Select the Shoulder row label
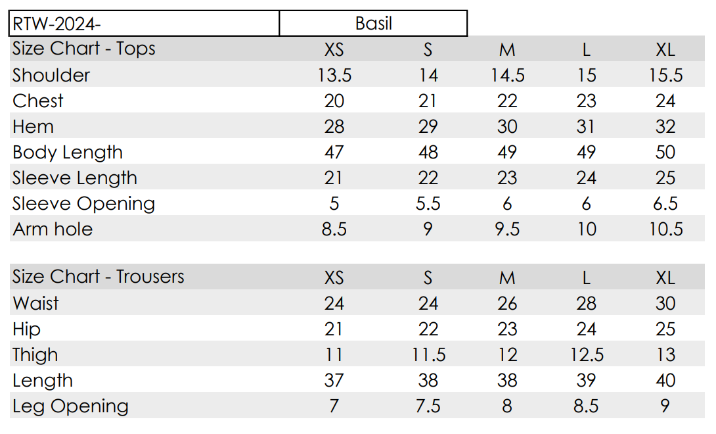Screen dimensions: 716x434 [x=51, y=75]
